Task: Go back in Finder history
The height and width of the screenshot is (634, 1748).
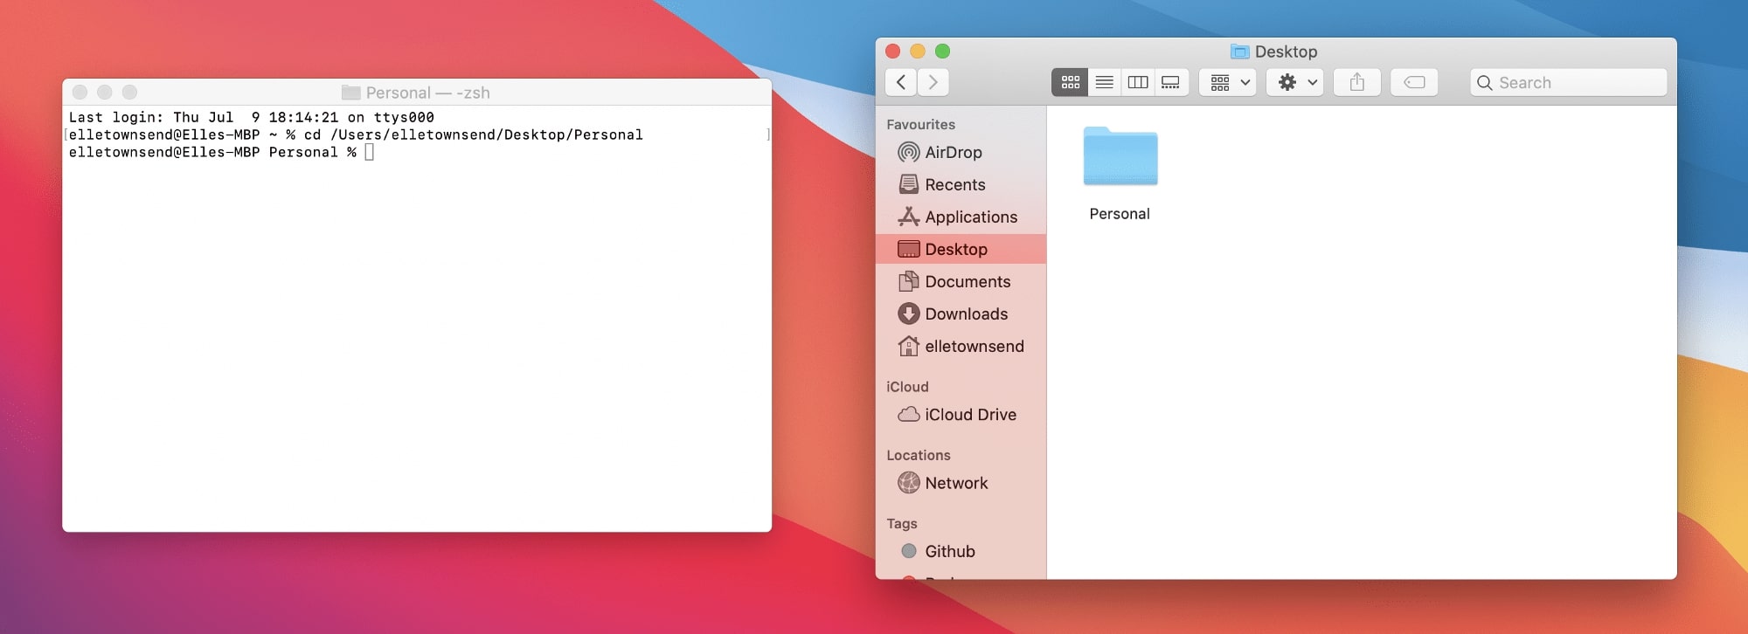Action: [x=900, y=82]
